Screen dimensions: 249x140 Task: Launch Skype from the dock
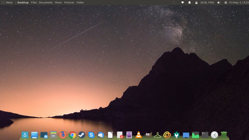pyautogui.click(x=91, y=135)
